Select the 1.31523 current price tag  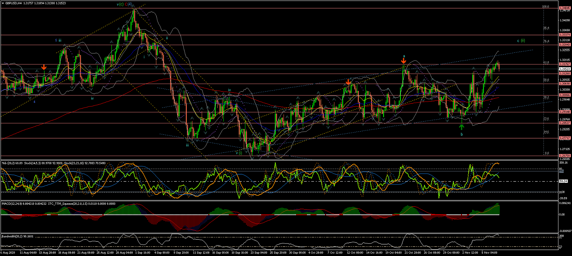click(x=564, y=69)
